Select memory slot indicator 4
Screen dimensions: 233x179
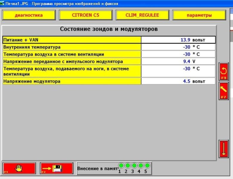(x=141, y=166)
